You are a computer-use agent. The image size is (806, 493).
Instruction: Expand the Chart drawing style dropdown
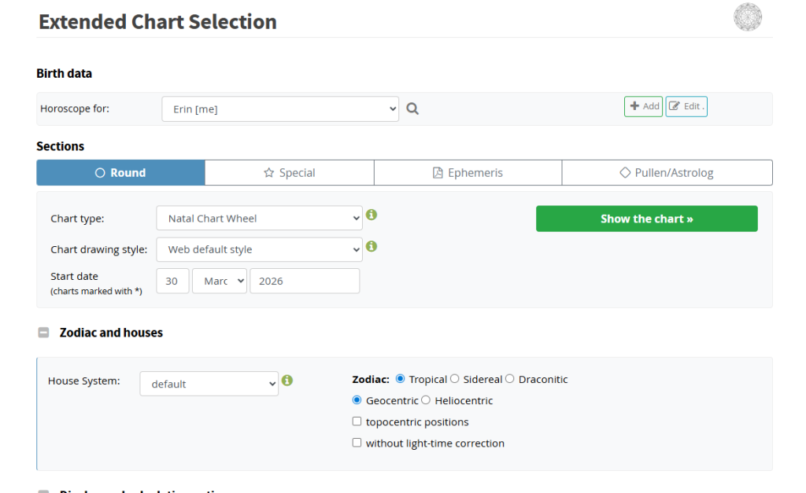click(x=259, y=249)
